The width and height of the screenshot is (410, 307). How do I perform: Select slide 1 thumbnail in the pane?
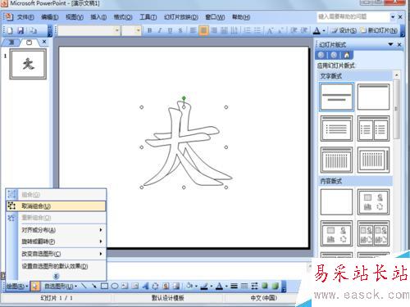click(28, 64)
